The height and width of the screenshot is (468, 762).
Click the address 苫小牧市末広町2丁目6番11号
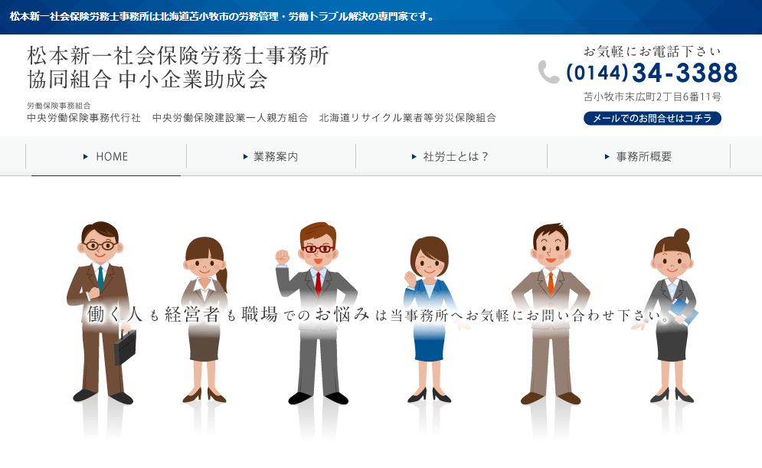click(x=652, y=97)
